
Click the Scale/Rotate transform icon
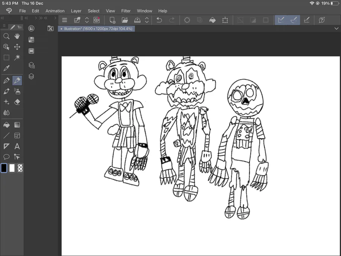[x=225, y=20]
